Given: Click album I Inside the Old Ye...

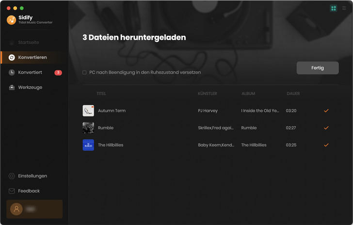Looking at the screenshot, I should [x=260, y=111].
